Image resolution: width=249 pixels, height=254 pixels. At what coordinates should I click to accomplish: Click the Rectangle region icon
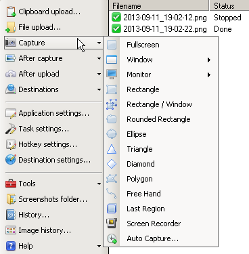[x=112, y=89]
